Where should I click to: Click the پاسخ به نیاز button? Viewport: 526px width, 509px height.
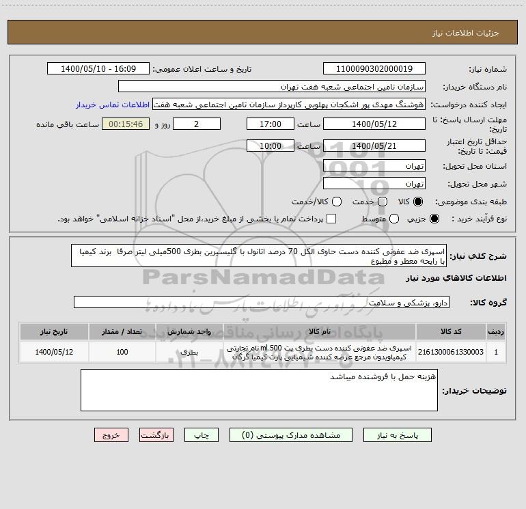point(397,435)
